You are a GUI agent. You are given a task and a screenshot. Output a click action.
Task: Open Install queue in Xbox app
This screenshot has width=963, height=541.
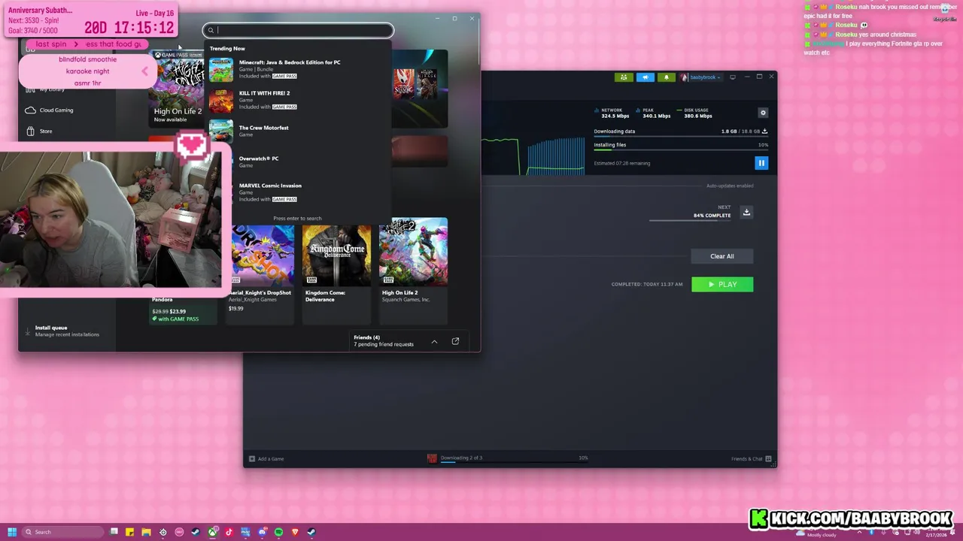(x=66, y=331)
